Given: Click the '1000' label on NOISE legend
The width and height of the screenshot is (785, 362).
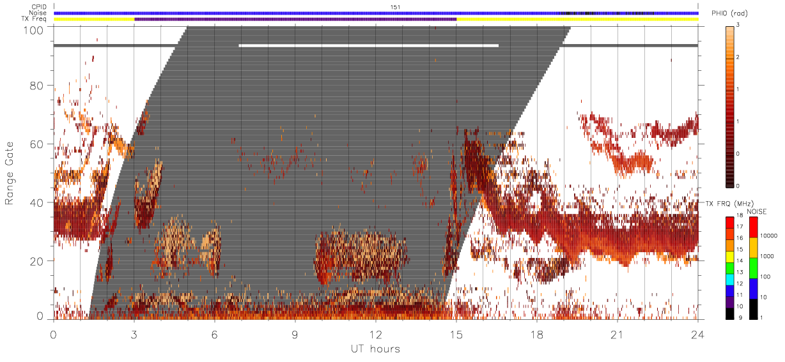Looking at the screenshot, I should [x=767, y=256].
